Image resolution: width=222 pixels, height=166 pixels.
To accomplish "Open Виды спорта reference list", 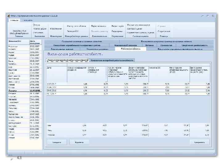I will click(x=117, y=26).
